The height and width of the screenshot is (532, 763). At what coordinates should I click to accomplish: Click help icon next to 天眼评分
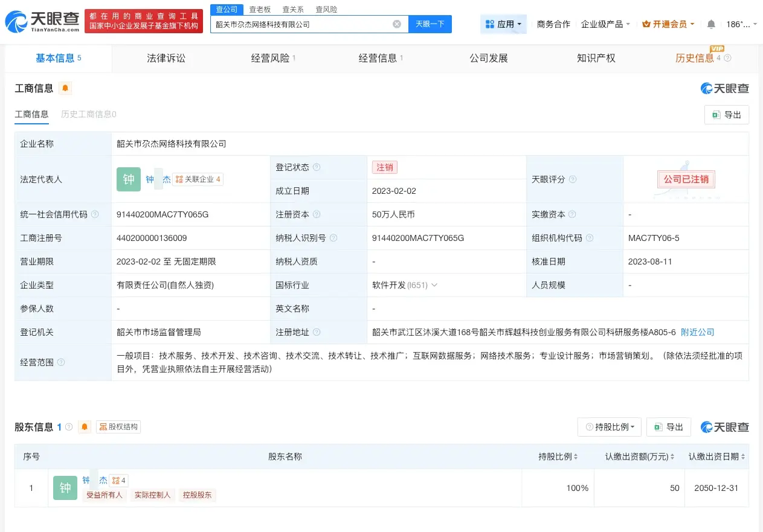pos(573,179)
